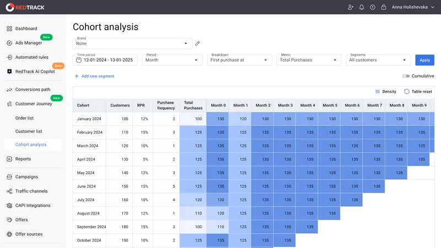The image size is (441, 248).
Task: Open the Metric Total Purchases dropdown
Action: (309, 60)
